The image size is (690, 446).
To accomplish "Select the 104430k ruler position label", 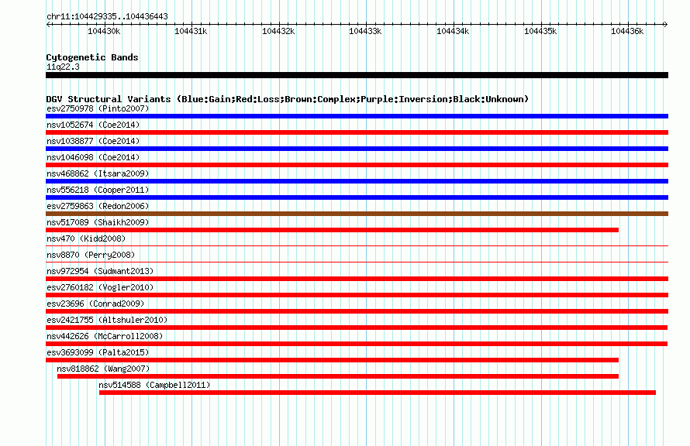I will pos(104,31).
